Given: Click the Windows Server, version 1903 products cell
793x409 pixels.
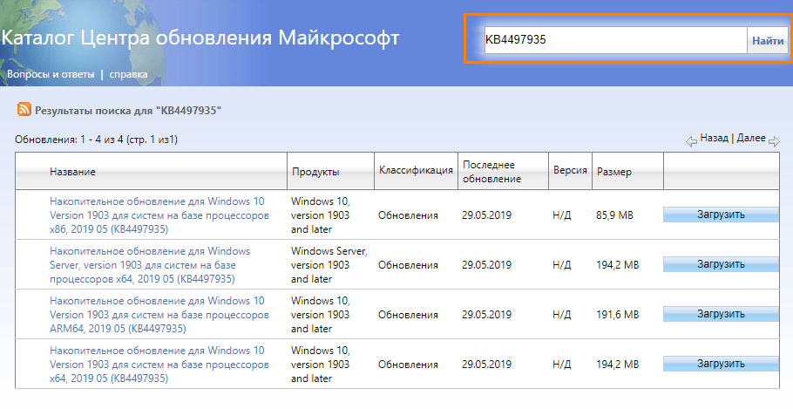Looking at the screenshot, I should tap(329, 265).
